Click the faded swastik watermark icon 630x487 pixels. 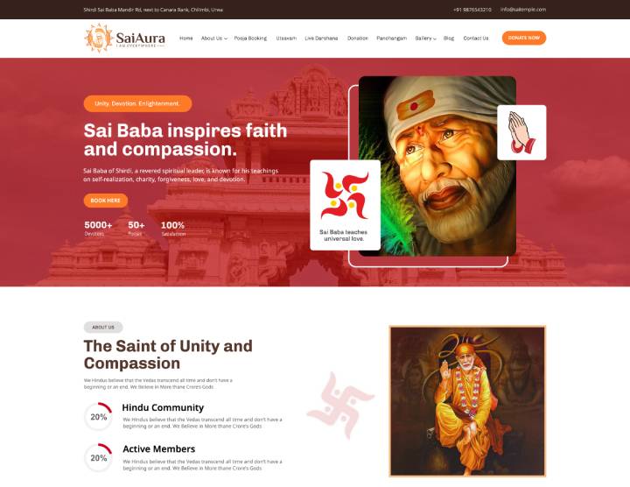coord(340,404)
